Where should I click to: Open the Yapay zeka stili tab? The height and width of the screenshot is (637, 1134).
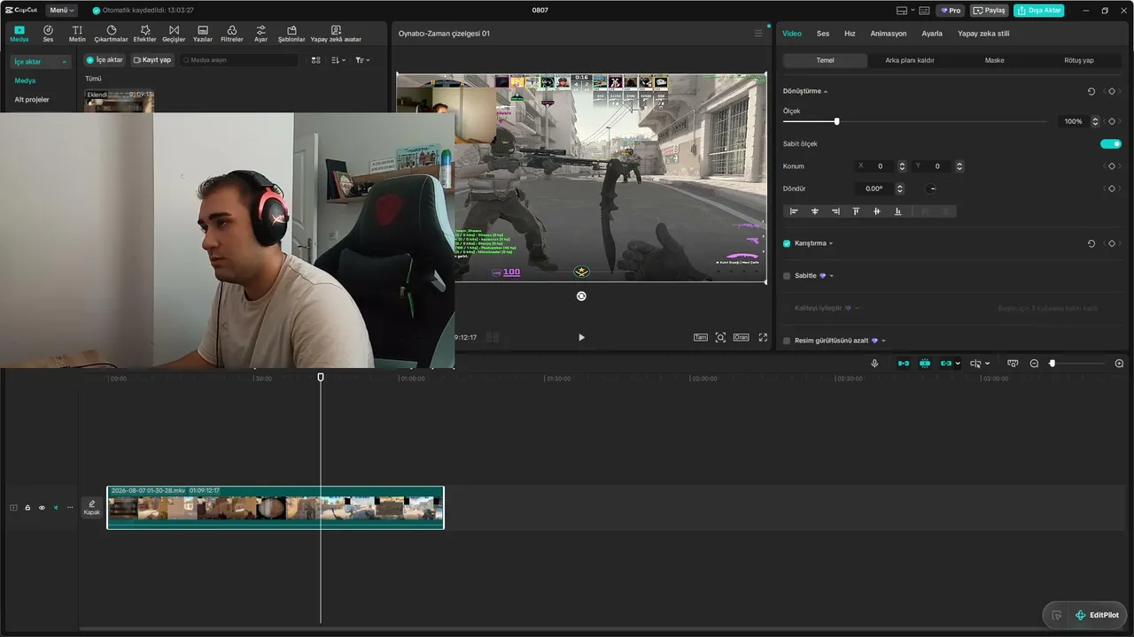(x=983, y=34)
